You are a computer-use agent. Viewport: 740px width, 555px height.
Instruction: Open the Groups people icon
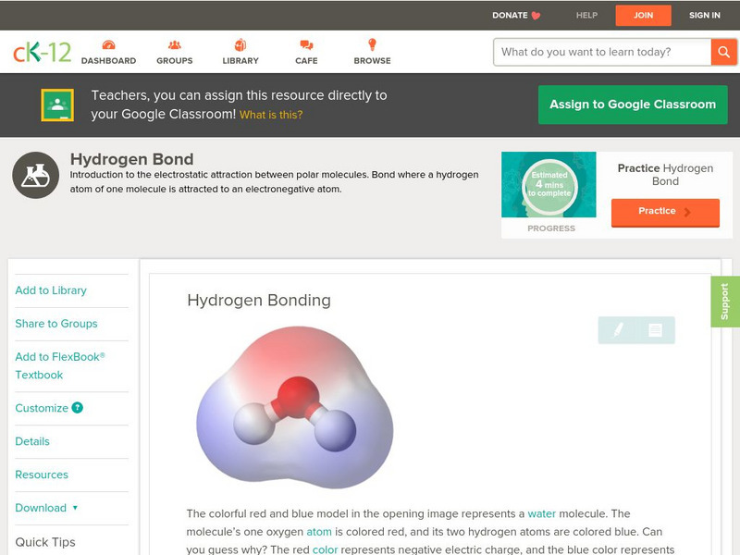(x=175, y=44)
